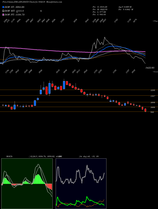Click the '(14 day)' ADX parameters text

pyautogui.click(x=83, y=156)
